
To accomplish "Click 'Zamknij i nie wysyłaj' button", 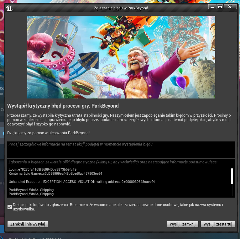I will coord(28,224).
